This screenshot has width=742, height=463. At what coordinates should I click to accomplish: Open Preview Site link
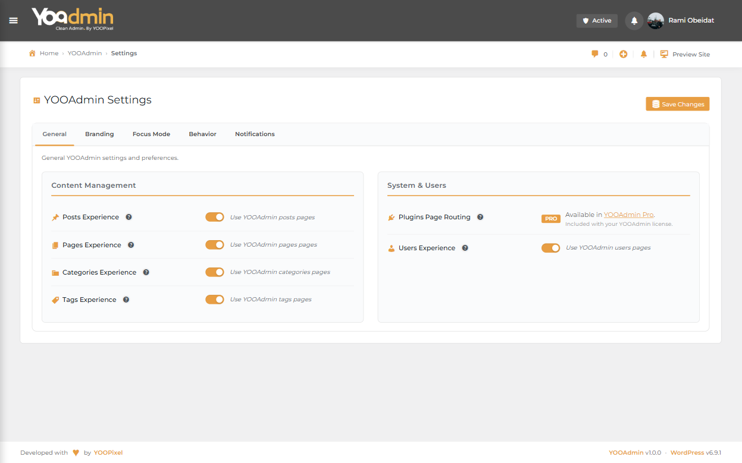[691, 54]
